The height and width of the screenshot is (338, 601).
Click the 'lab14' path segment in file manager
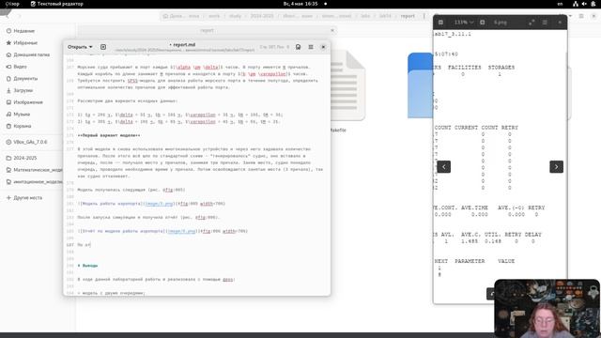[385, 16]
